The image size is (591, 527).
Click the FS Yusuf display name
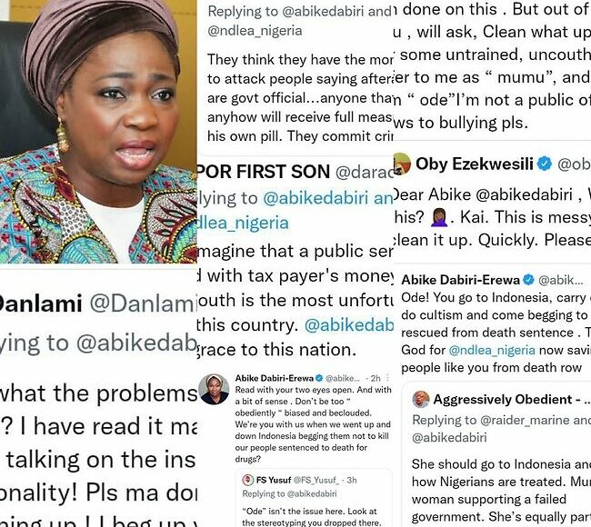[274, 480]
